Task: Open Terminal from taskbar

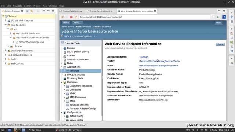Action: (x=35, y=130)
